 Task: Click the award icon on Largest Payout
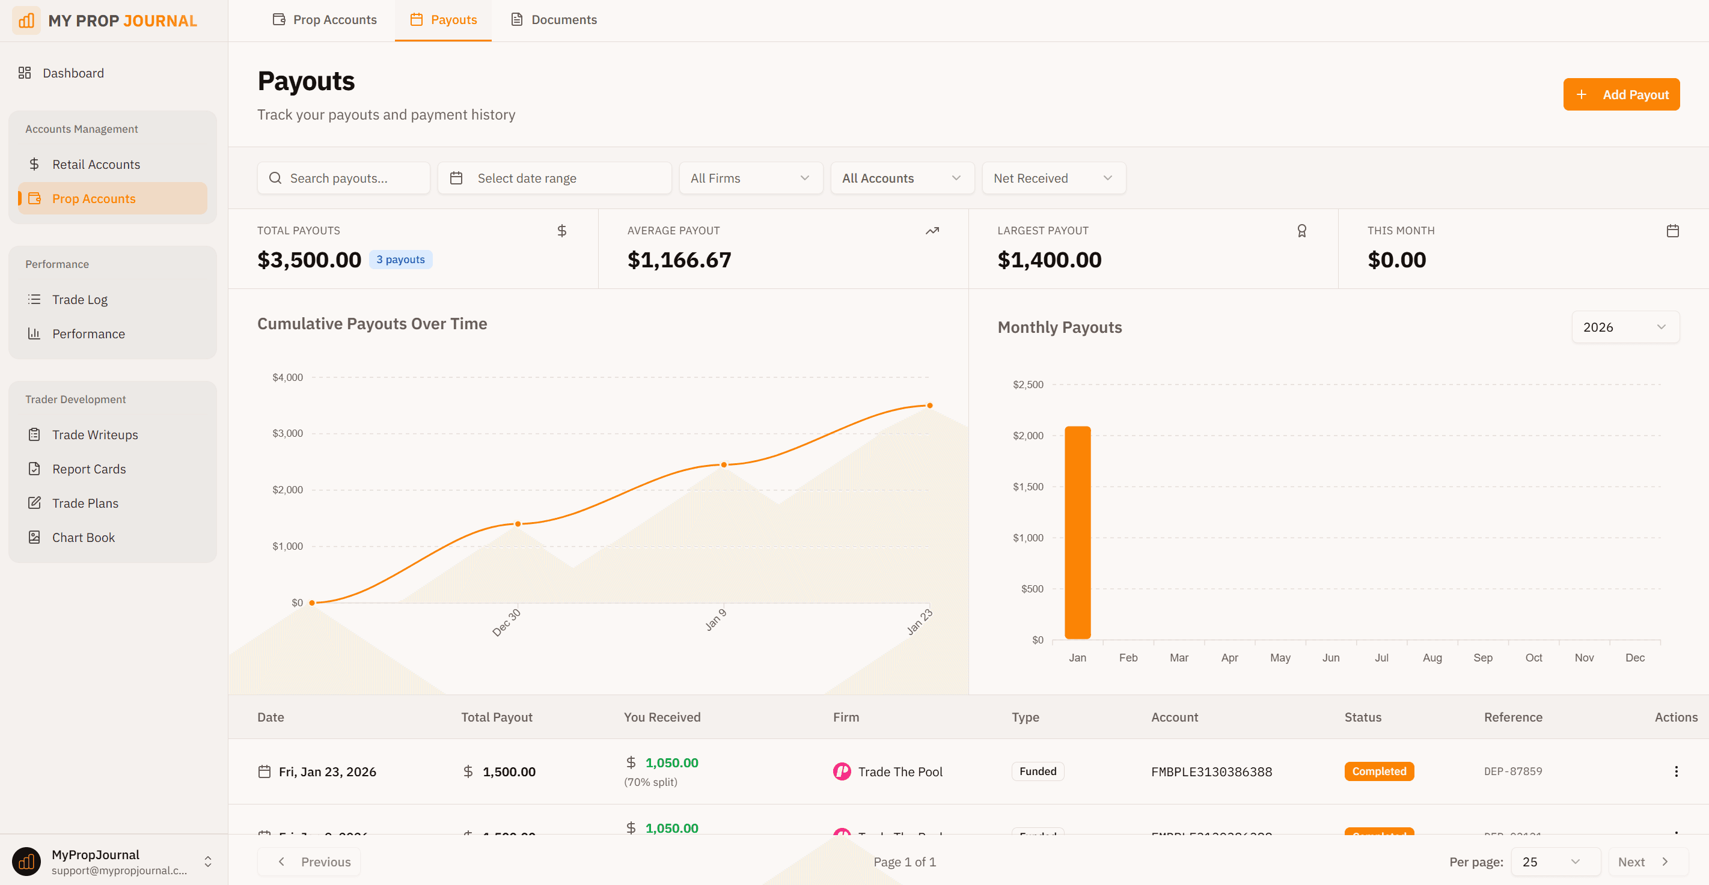point(1302,231)
